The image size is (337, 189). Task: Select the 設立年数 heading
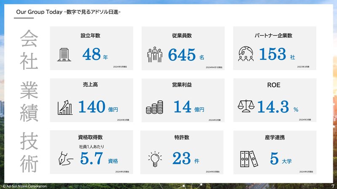point(91,36)
